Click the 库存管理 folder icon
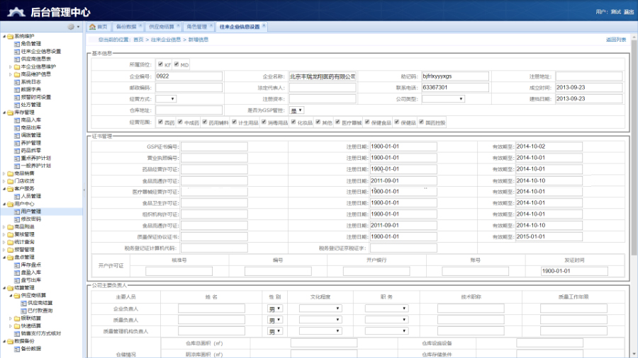 point(10,112)
